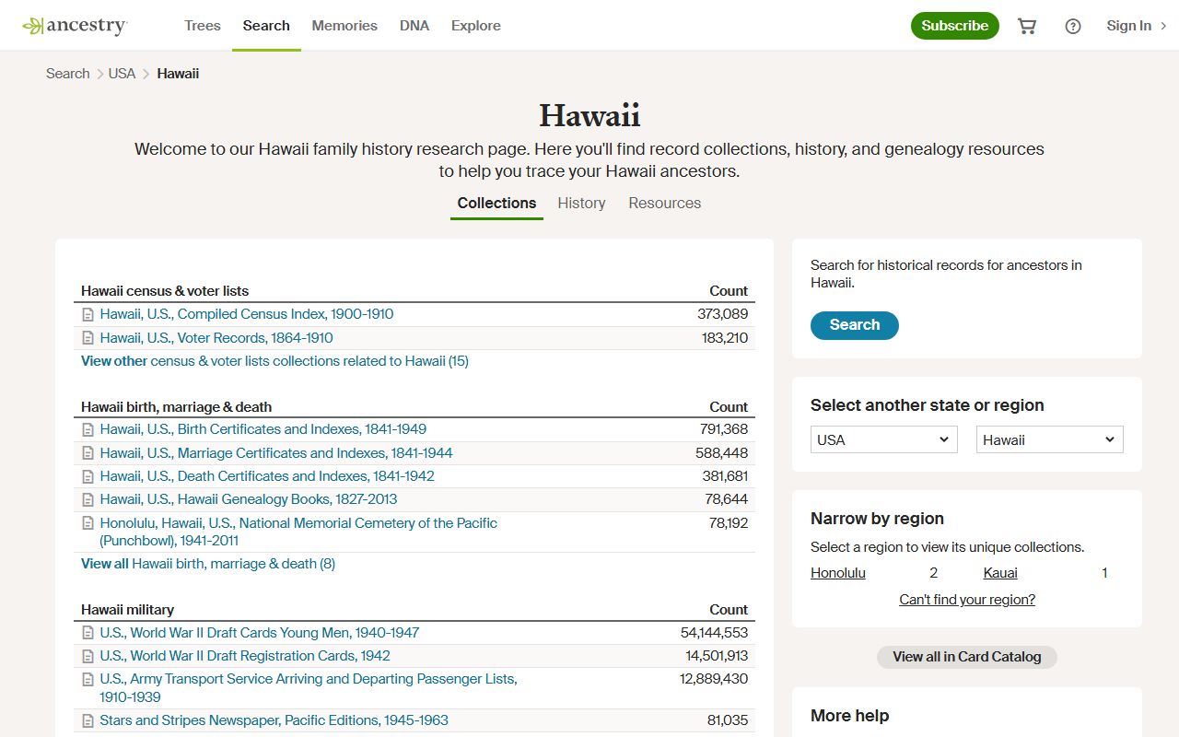Click the document icon beside Draft Cards Young Men
This screenshot has width=1179, height=737.
point(88,633)
